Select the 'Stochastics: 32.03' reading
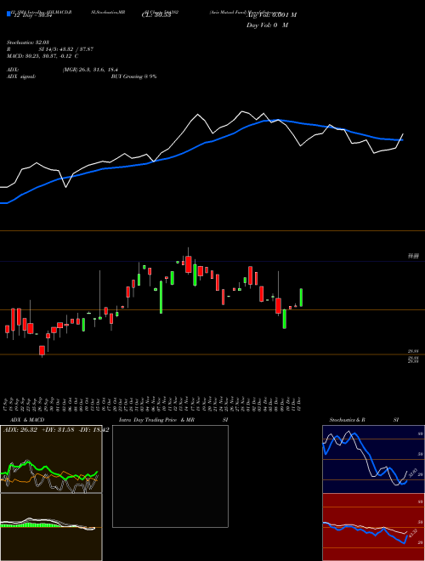This screenshot has height=561, width=425. click(27, 42)
